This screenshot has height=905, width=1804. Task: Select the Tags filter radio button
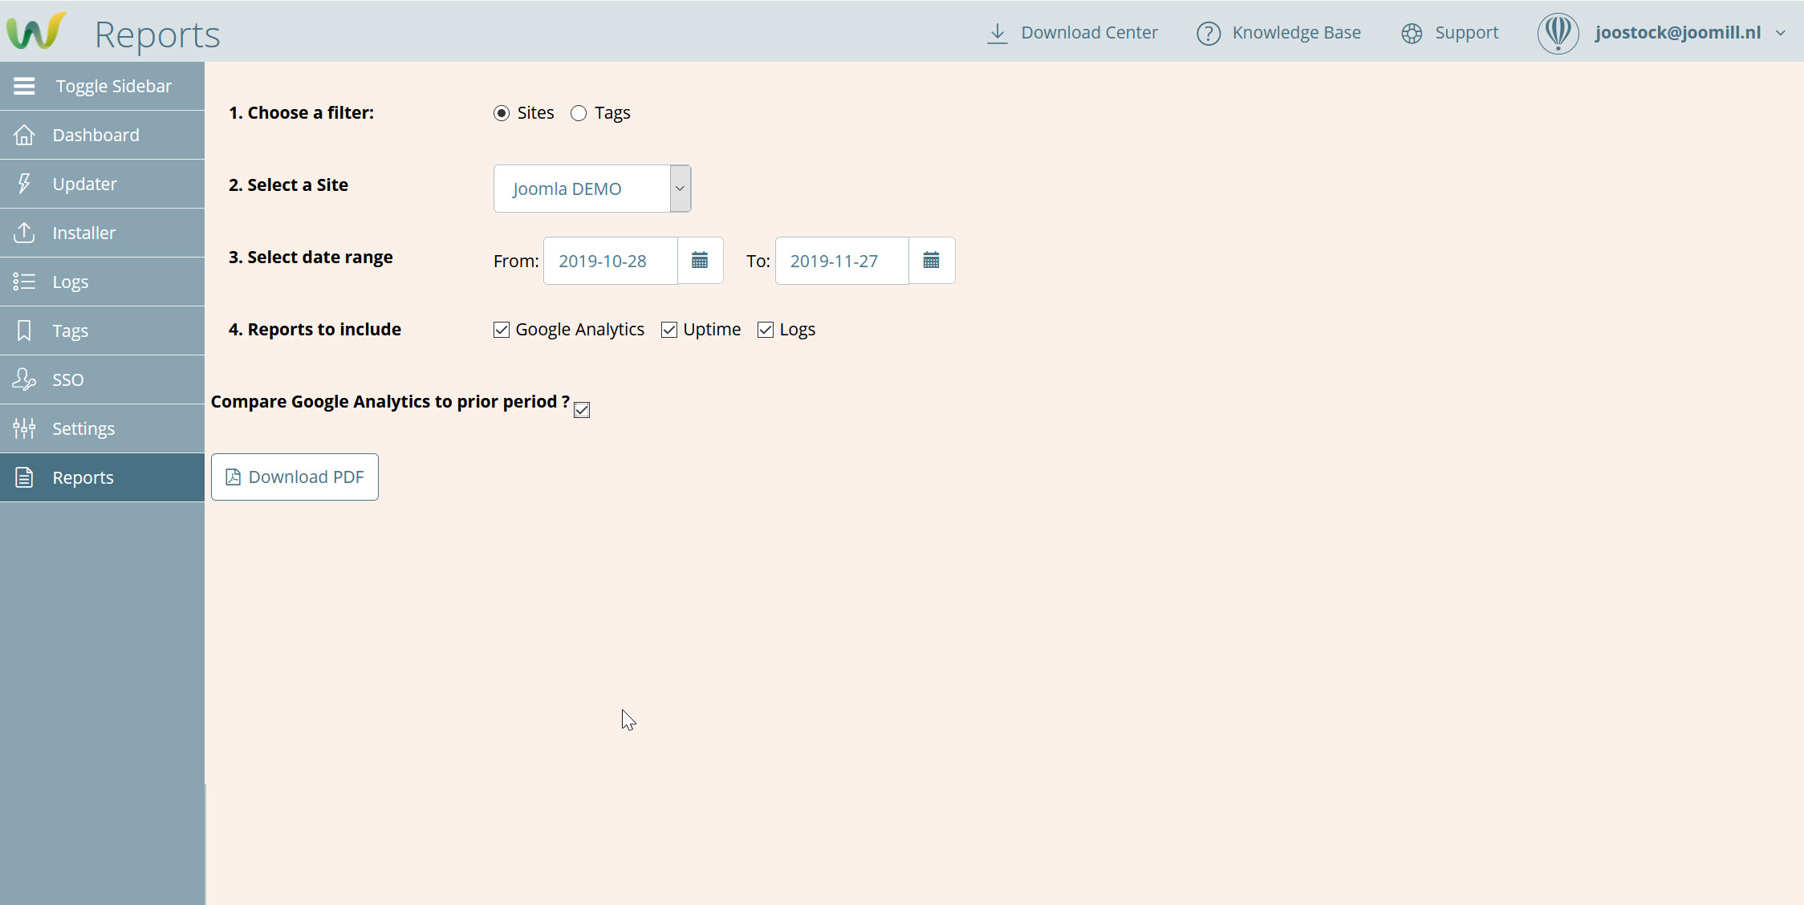(x=579, y=113)
